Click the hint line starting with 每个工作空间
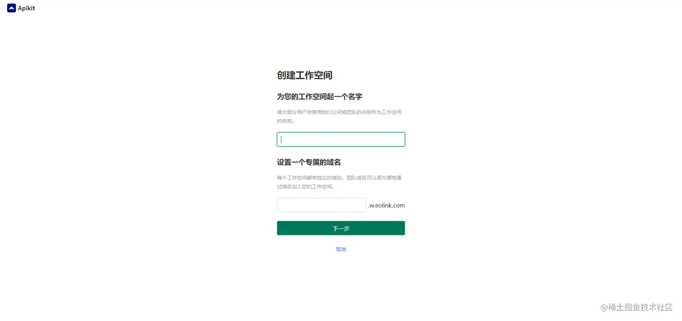The height and width of the screenshot is (321, 682). (x=339, y=178)
